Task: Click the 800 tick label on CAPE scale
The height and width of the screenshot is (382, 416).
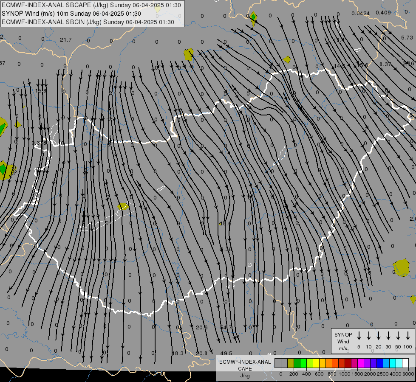Action: (x=332, y=374)
